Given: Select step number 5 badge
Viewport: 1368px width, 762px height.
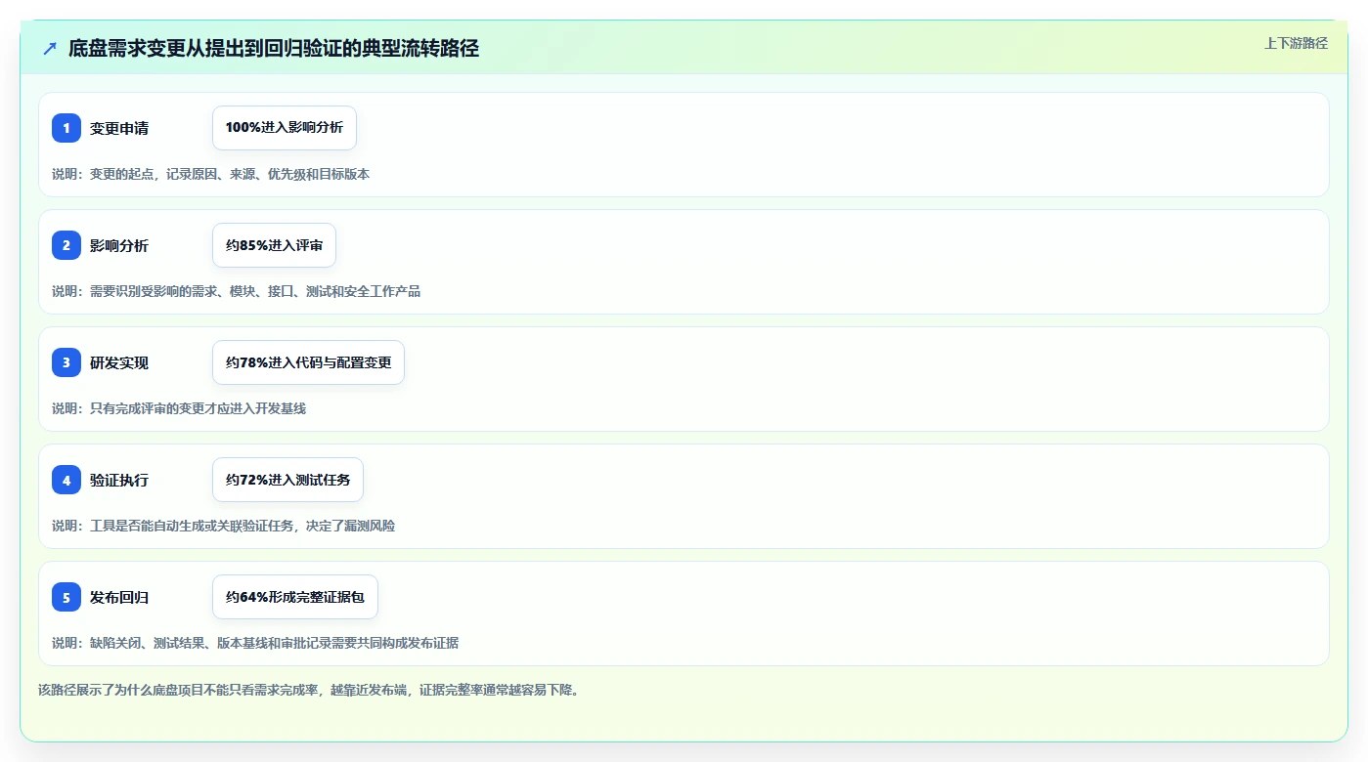Looking at the screenshot, I should click(66, 597).
